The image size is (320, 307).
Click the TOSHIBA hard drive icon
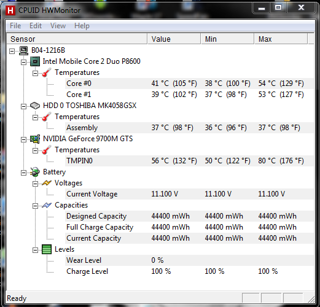[x=35, y=106]
